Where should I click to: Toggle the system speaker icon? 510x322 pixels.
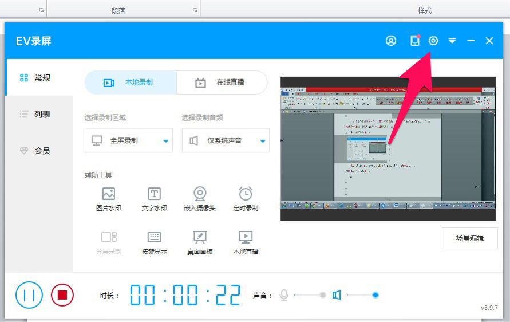tap(337, 295)
